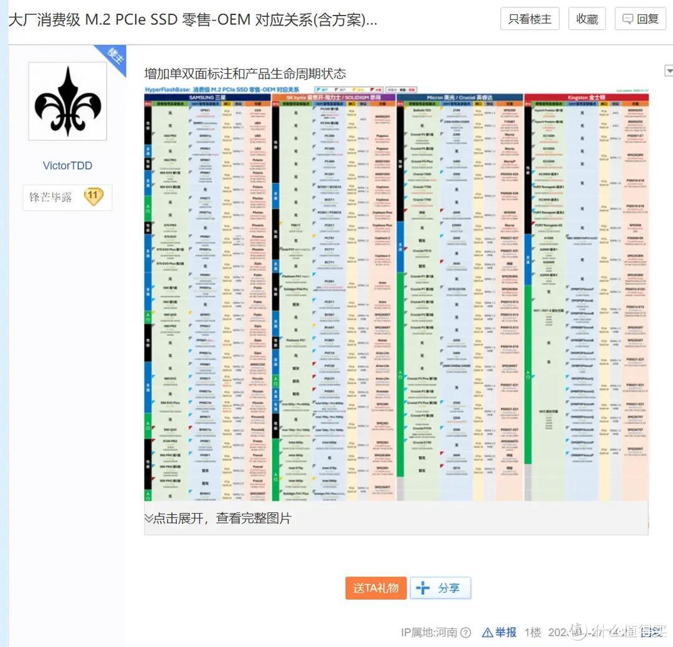Image resolution: width=673 pixels, height=647 pixels.
Task: Click the 1楼 floor label
Action: [x=532, y=631]
